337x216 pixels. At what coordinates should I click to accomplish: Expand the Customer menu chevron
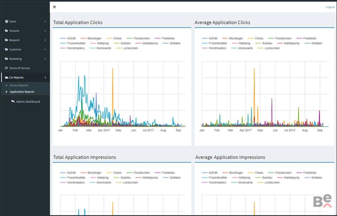[x=45, y=49]
